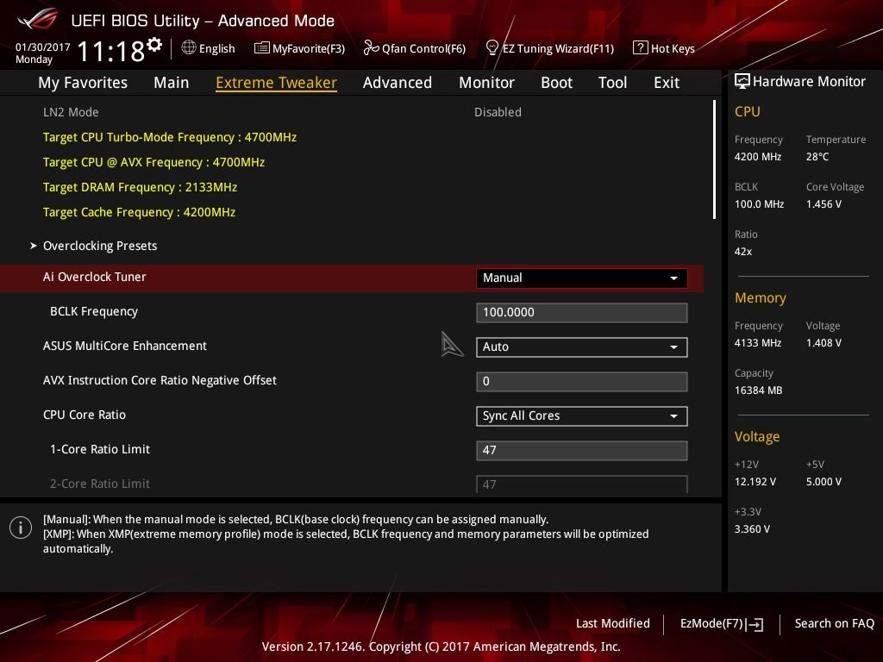Click the EzMode exit arrow icon
Screen dimensions: 883x662
click(x=755, y=624)
